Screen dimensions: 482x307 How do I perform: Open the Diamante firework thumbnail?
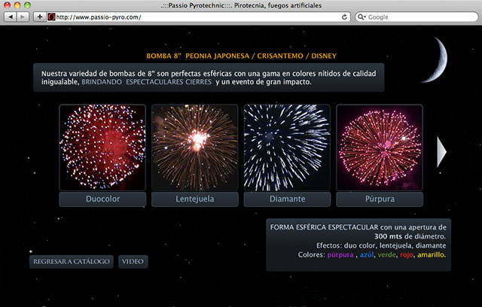(x=287, y=147)
